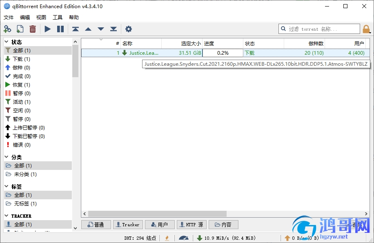Toggle alternative speed limits speedometer icon
This screenshot has height=243, width=374.
pyautogui.click(x=184, y=238)
